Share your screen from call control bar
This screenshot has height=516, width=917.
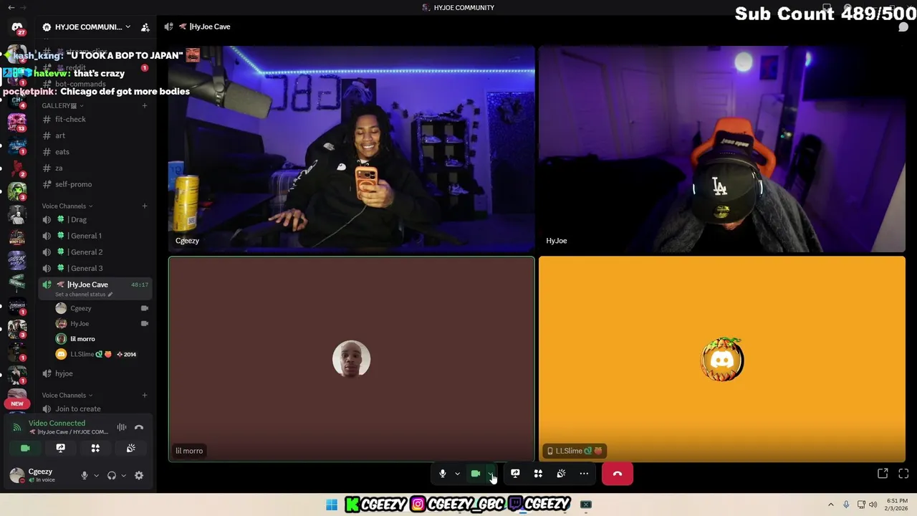(515, 474)
